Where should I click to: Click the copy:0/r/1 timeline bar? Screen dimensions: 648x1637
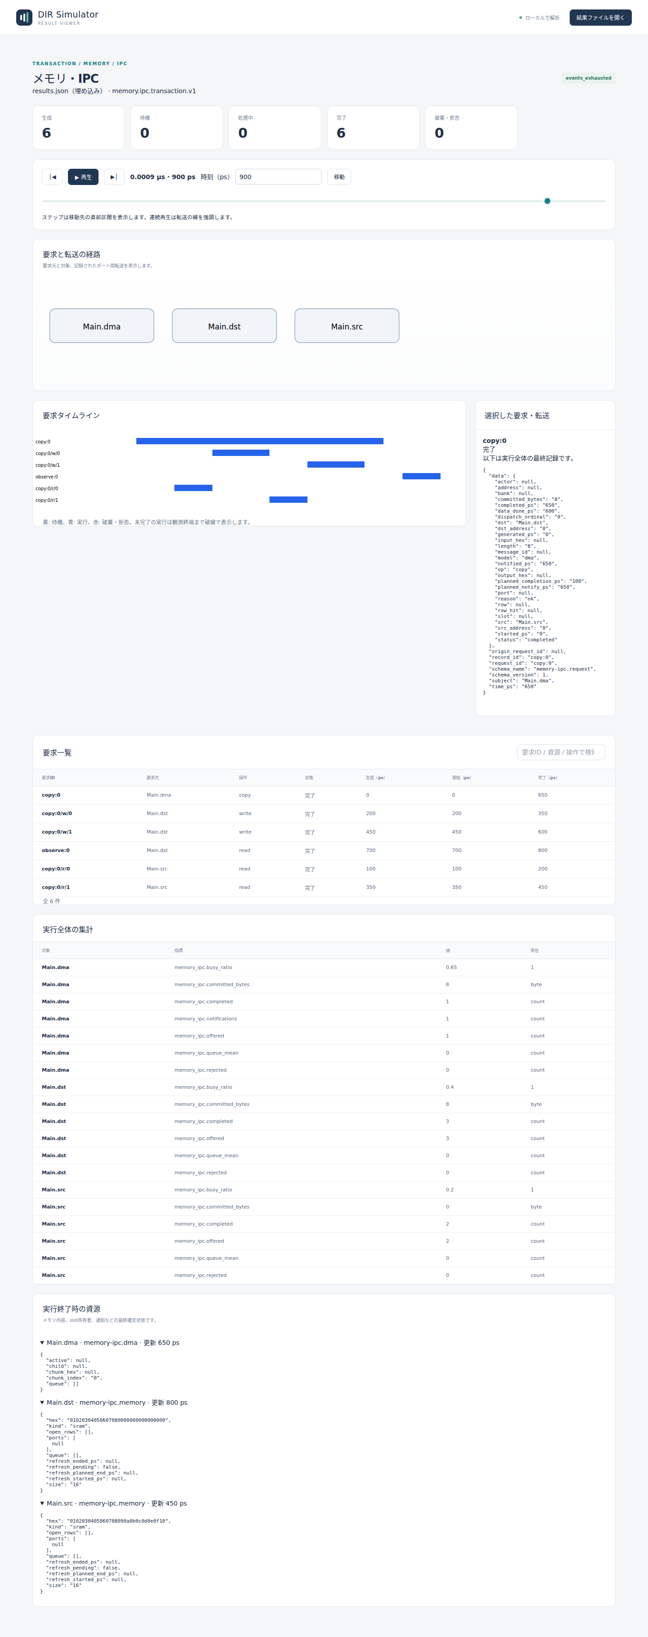pos(288,500)
